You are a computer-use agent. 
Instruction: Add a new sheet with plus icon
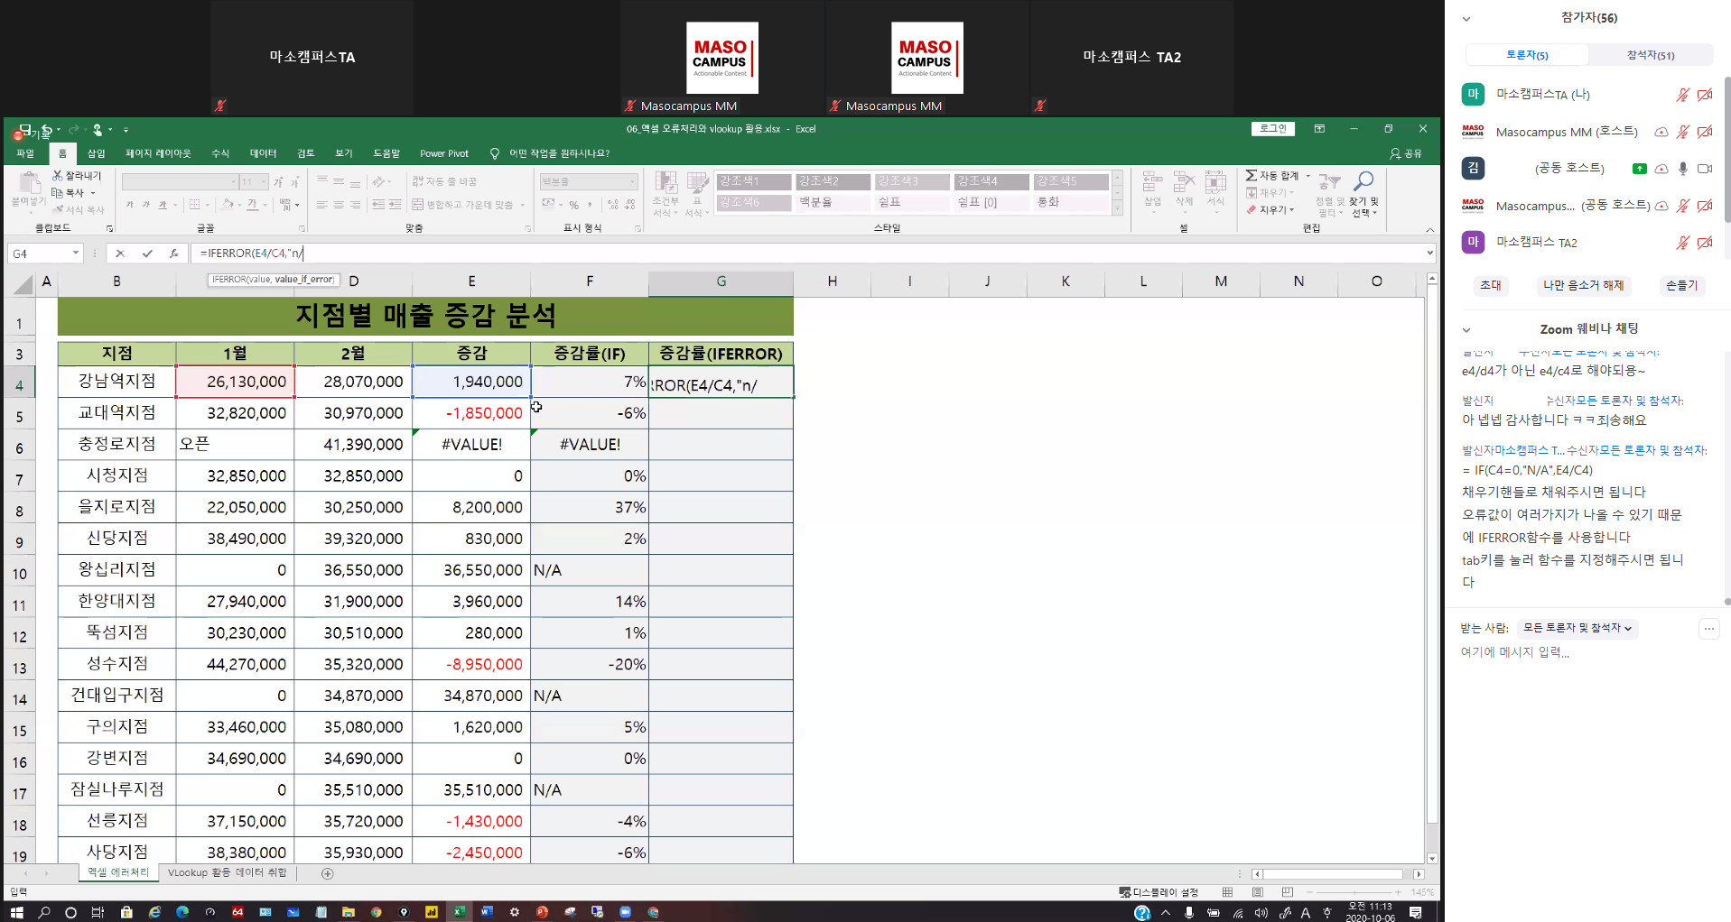tap(328, 873)
